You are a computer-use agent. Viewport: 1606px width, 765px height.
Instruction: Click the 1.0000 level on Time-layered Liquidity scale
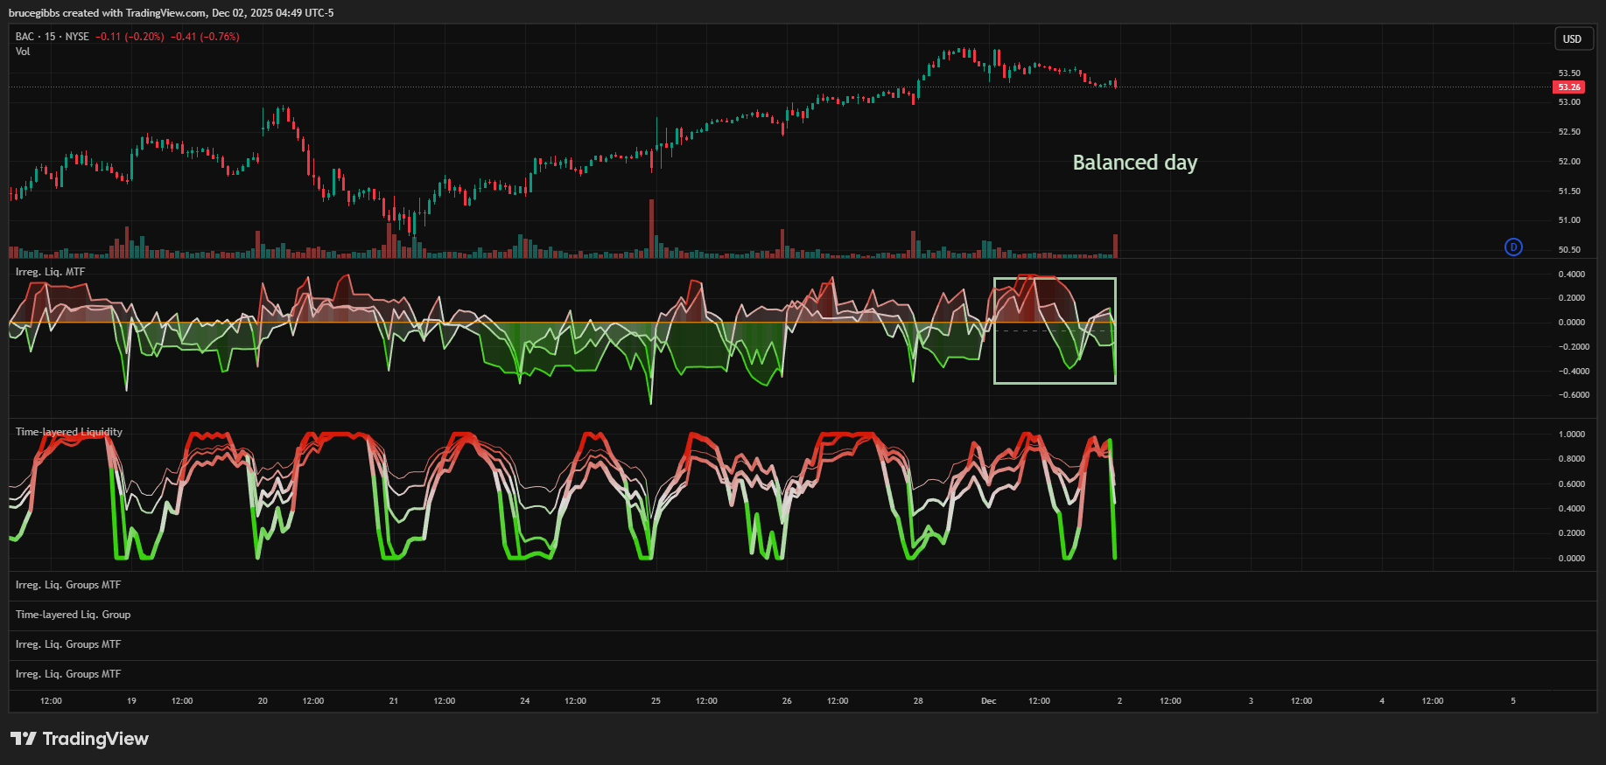coord(1571,435)
